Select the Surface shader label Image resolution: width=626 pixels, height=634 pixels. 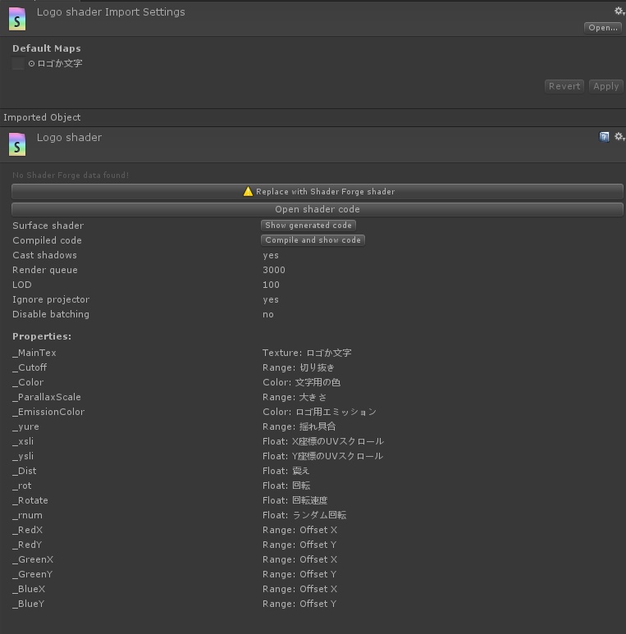(x=48, y=226)
